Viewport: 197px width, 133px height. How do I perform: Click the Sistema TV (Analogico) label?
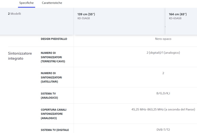coord(50,95)
